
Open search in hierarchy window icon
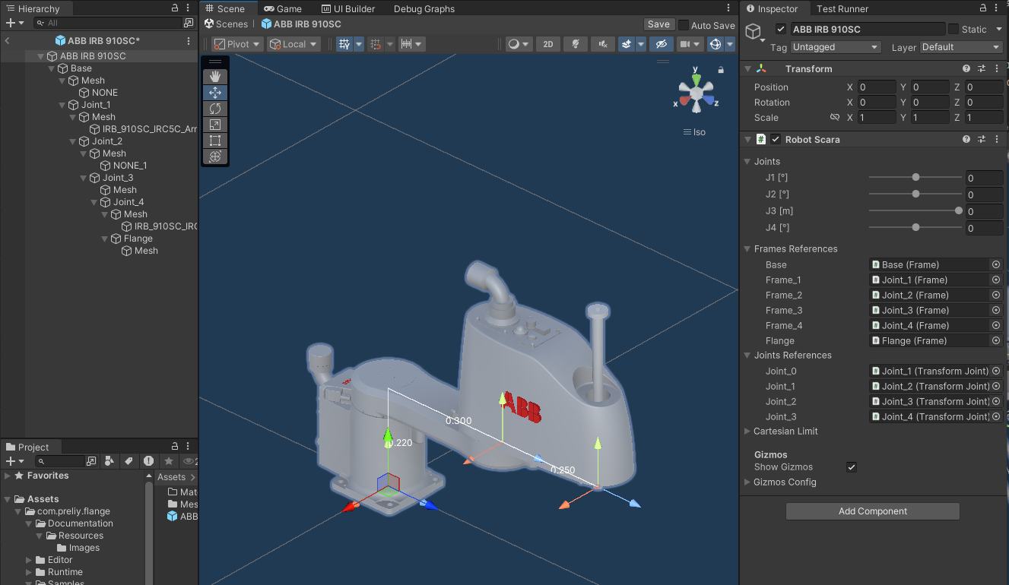(x=189, y=23)
